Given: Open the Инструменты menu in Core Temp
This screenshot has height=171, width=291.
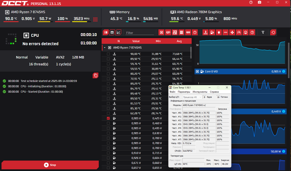Looking at the screenshot, I should pos(200,92).
